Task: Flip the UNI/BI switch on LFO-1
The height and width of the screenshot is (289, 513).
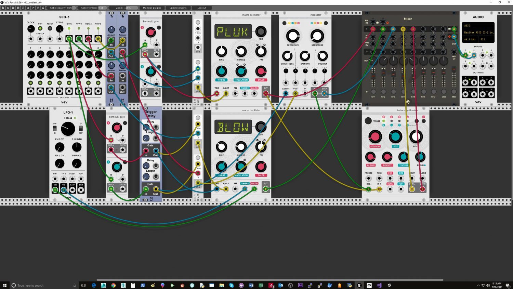Action: pos(55,128)
